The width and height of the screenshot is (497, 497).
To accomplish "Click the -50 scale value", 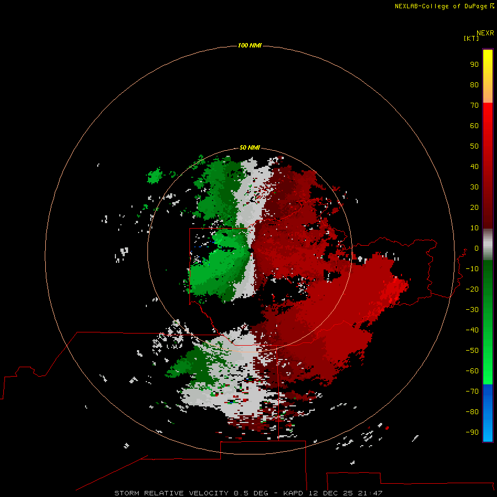I will [472, 351].
